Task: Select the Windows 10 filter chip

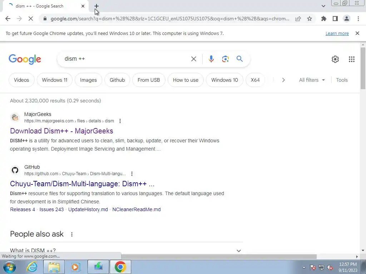Action: tap(224, 80)
